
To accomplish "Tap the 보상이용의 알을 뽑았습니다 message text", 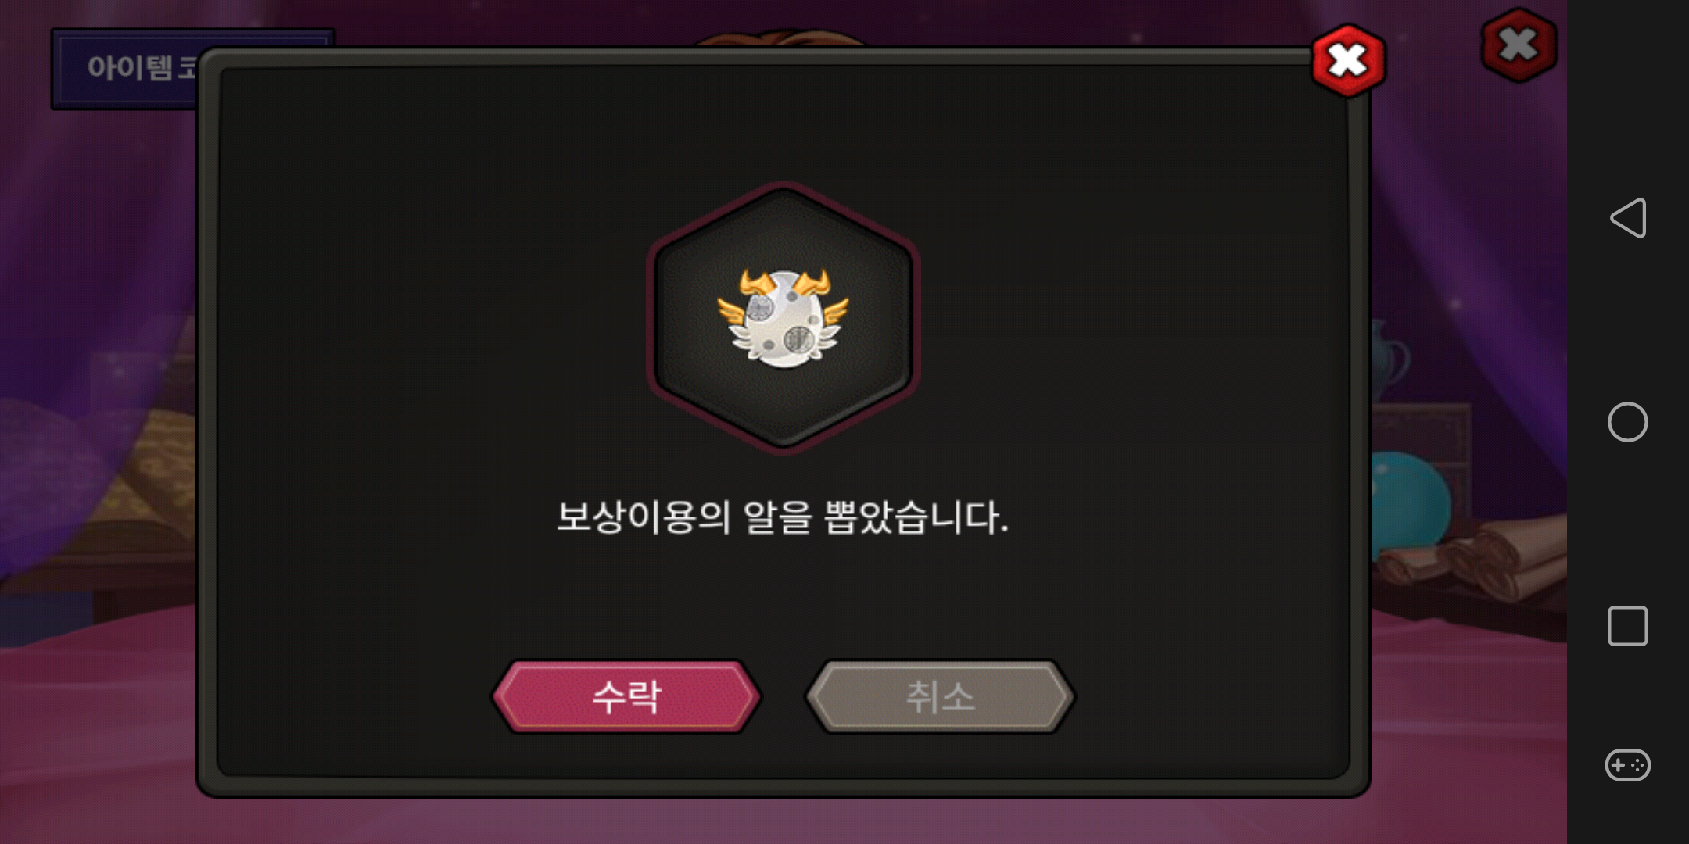I will point(783,517).
